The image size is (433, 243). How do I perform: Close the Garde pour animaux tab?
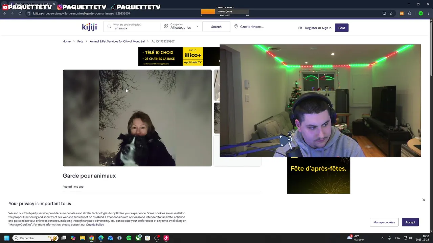[x=54, y=4]
